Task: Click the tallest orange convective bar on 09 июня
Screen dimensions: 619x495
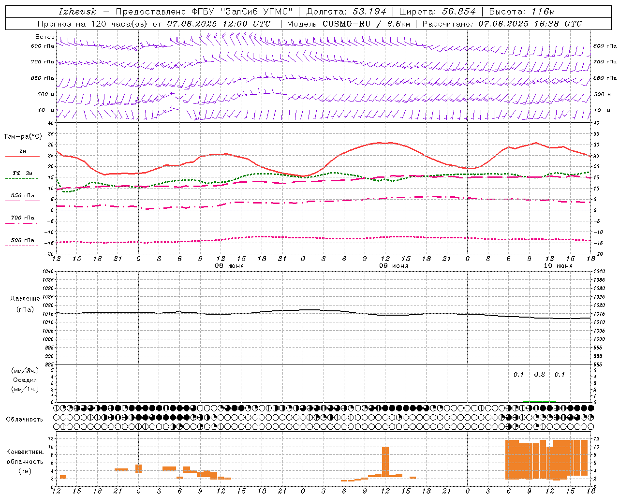Action: (x=385, y=462)
